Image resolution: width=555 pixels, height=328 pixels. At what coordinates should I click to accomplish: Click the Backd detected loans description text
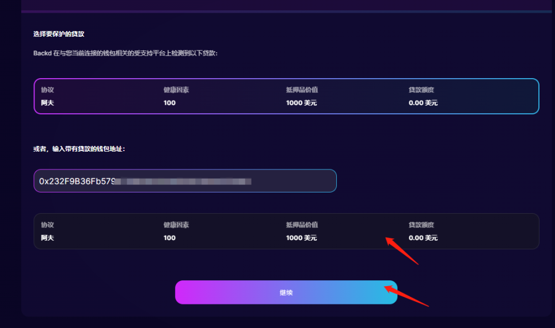click(x=126, y=53)
